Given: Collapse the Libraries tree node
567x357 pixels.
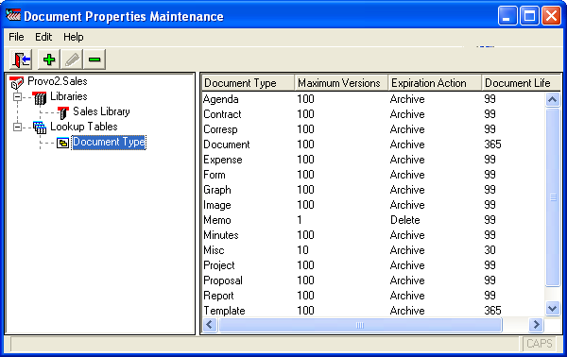Looking at the screenshot, I should coord(17,97).
